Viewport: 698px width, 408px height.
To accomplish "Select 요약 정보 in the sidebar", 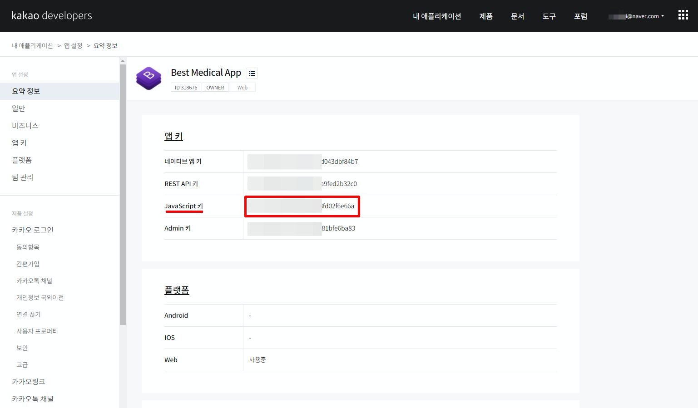I will (x=59, y=91).
